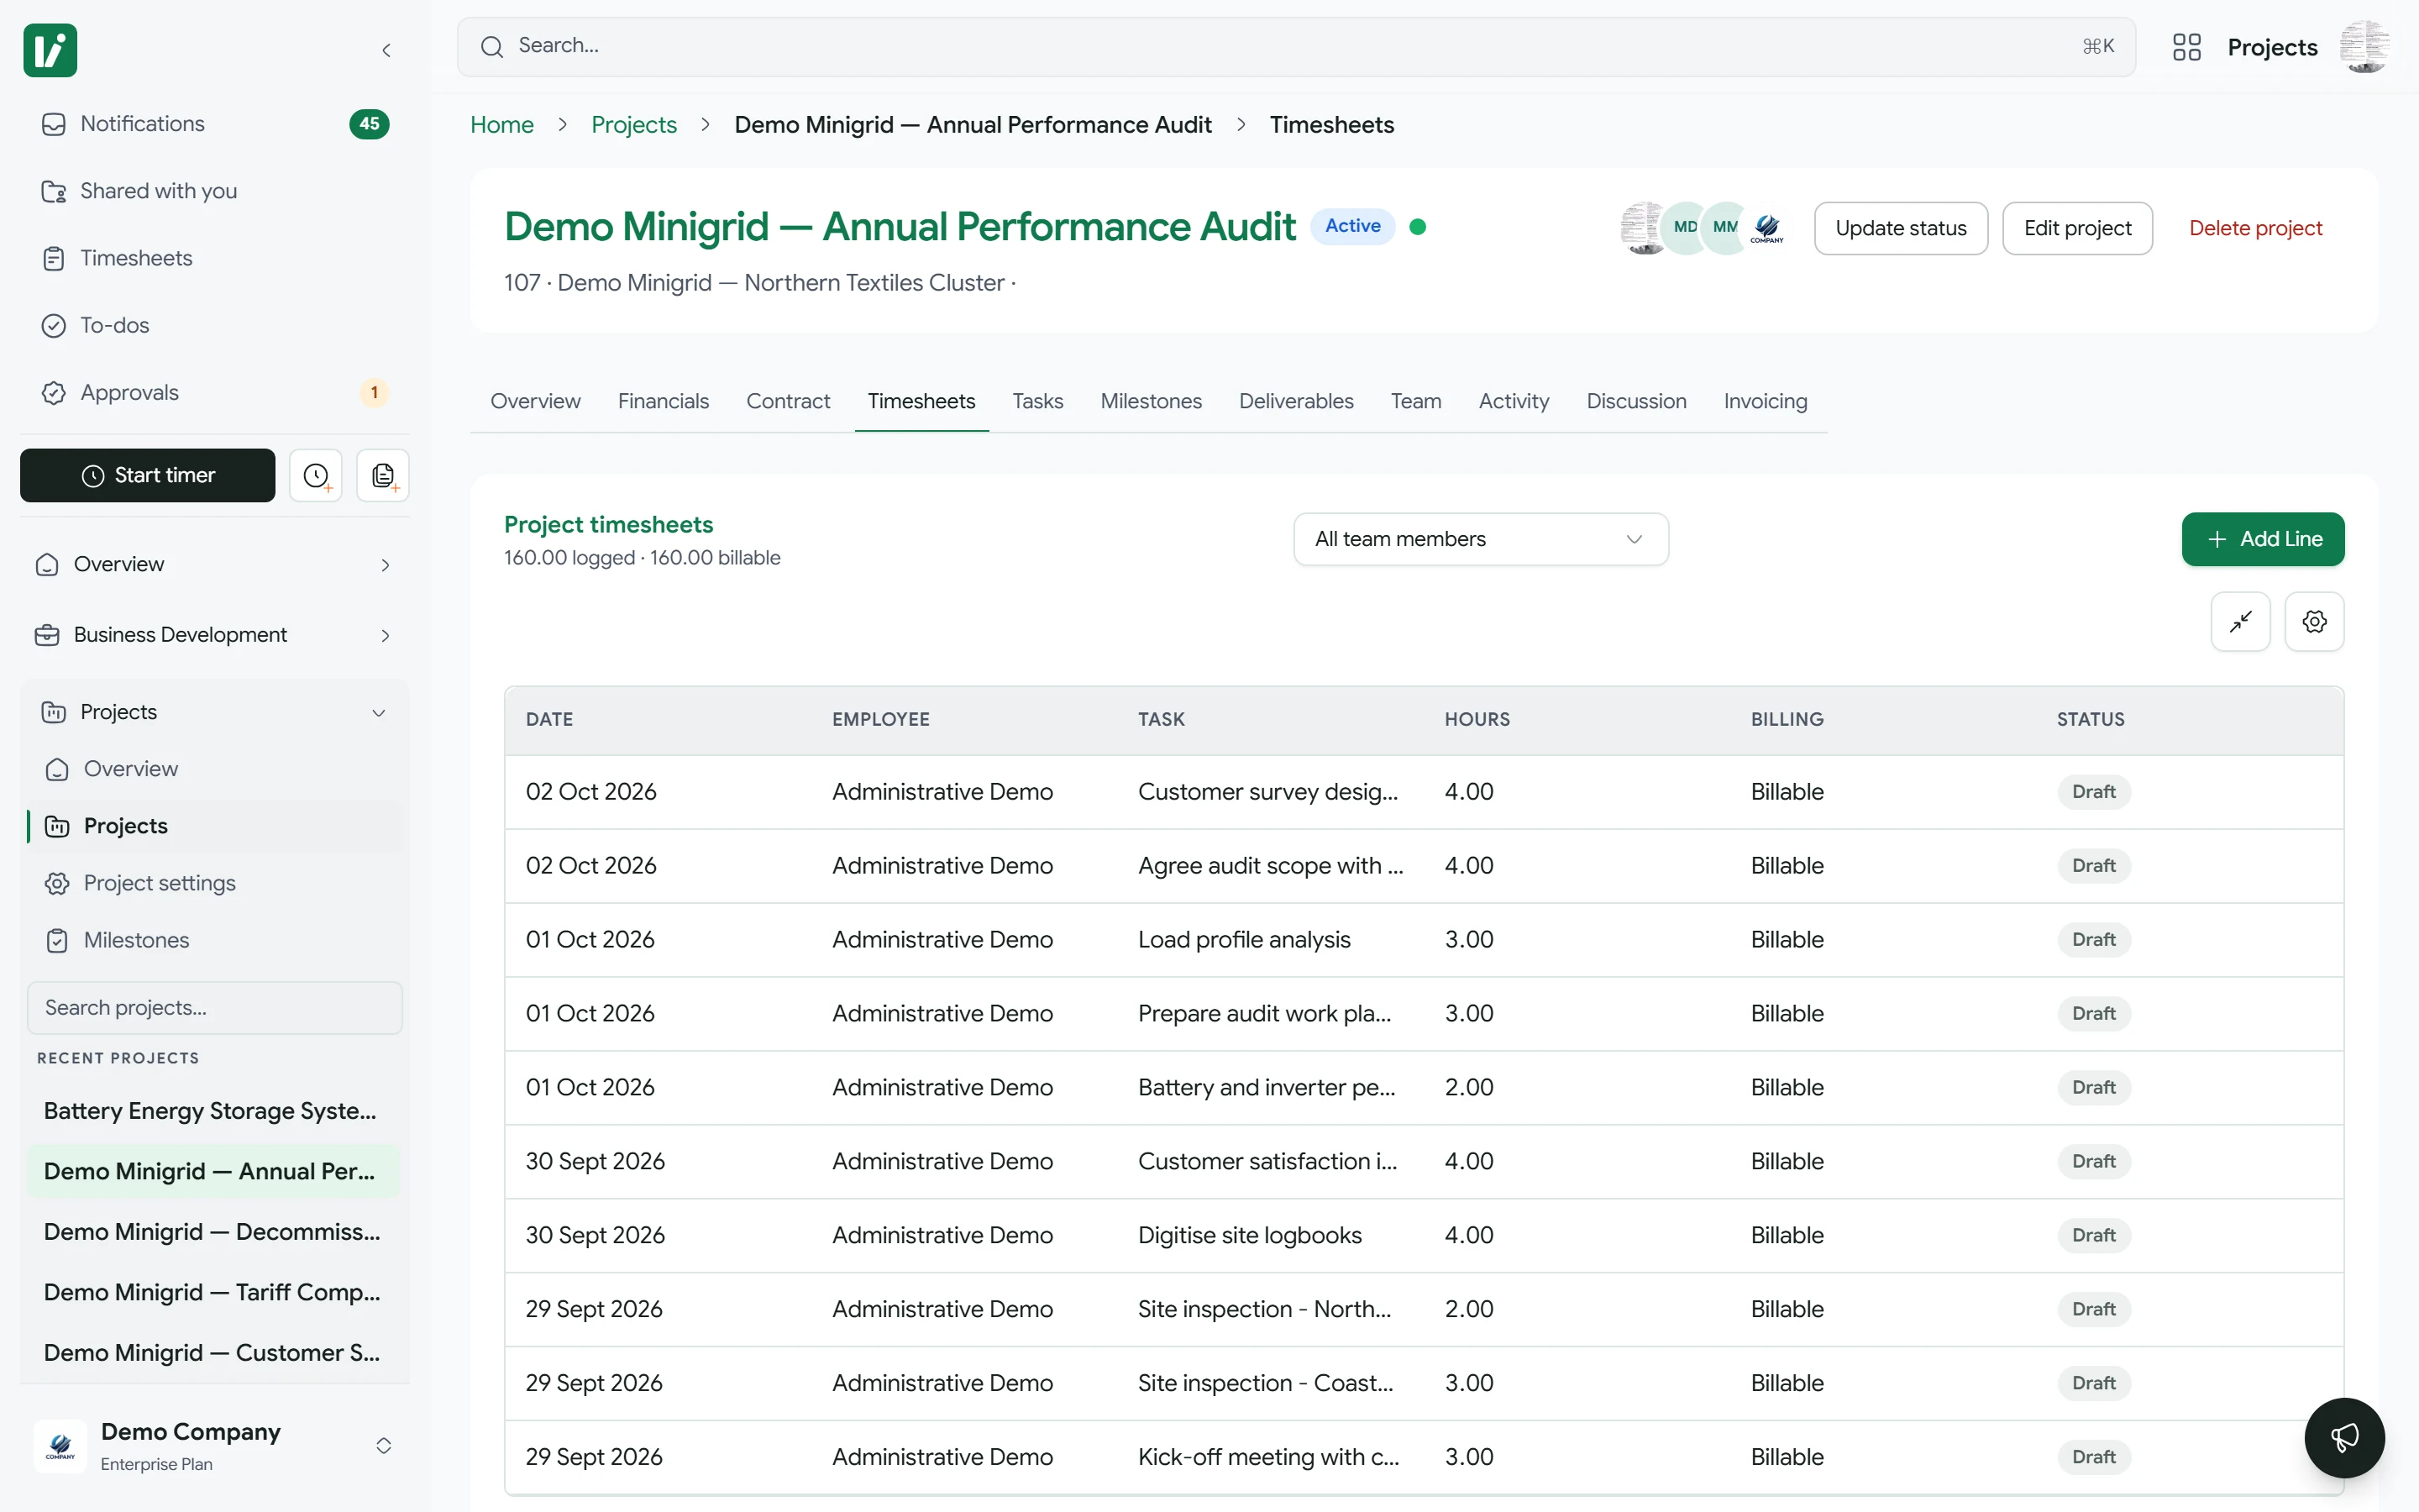Open Approvals in the sidebar

(214, 393)
